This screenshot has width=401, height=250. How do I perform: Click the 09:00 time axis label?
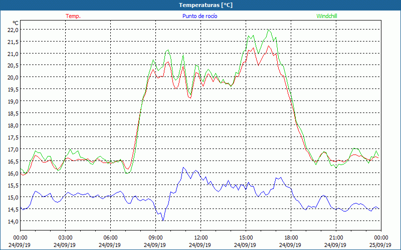pos(156,238)
